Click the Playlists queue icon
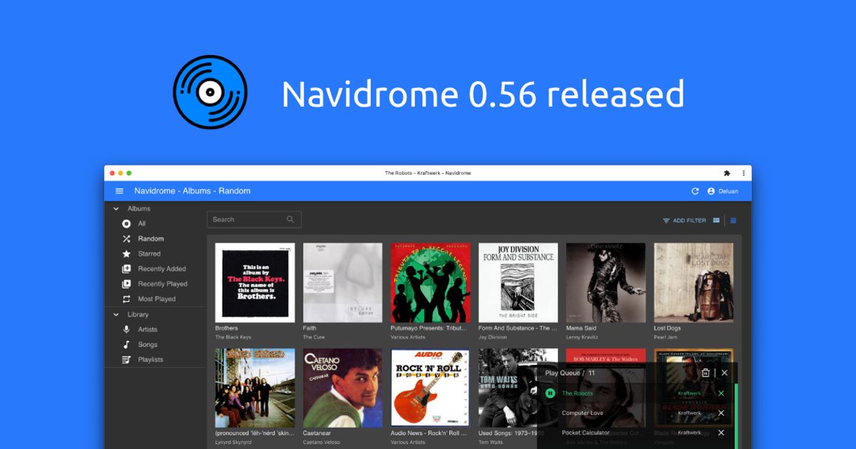 (126, 360)
